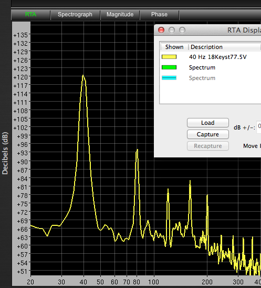Click the greyed-out Recapture button
Viewport: 261px width, 288px height.
[x=208, y=146]
